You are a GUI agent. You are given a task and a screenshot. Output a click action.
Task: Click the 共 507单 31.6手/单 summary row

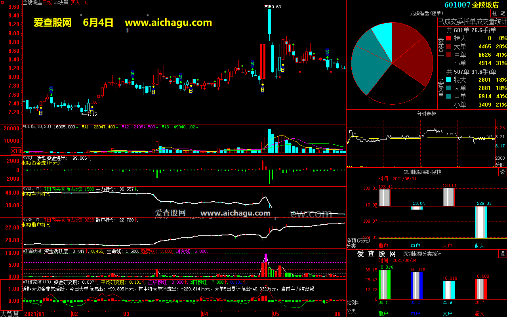[471, 72]
